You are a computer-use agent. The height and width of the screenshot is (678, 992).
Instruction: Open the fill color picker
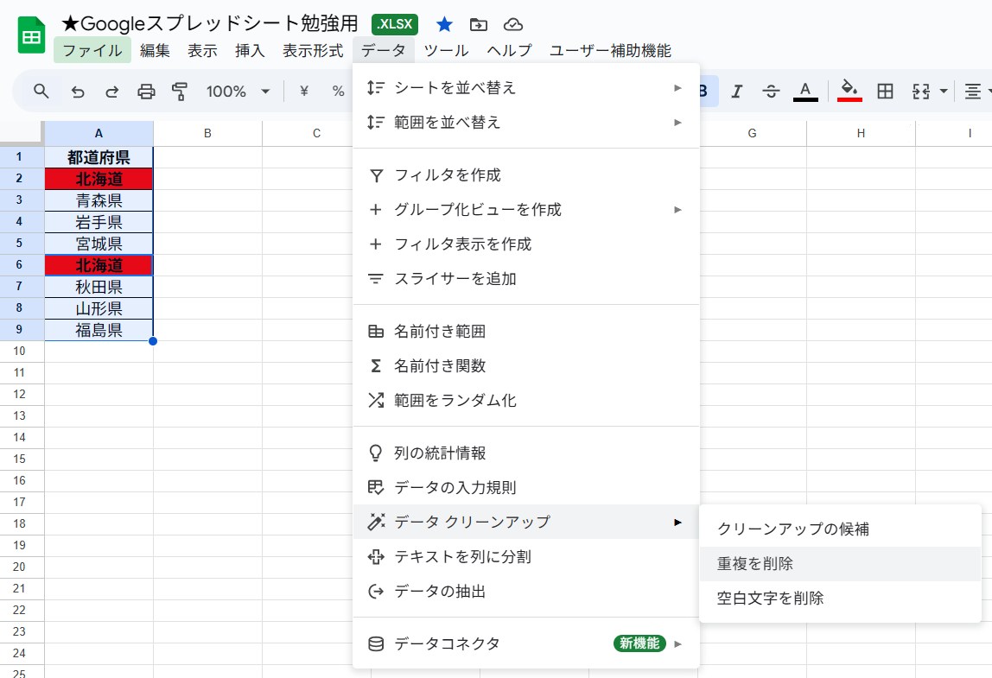[849, 91]
